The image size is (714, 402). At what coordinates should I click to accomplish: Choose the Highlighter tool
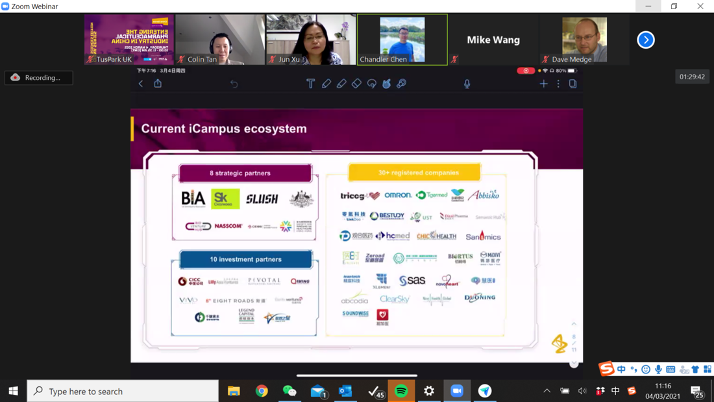click(x=341, y=84)
